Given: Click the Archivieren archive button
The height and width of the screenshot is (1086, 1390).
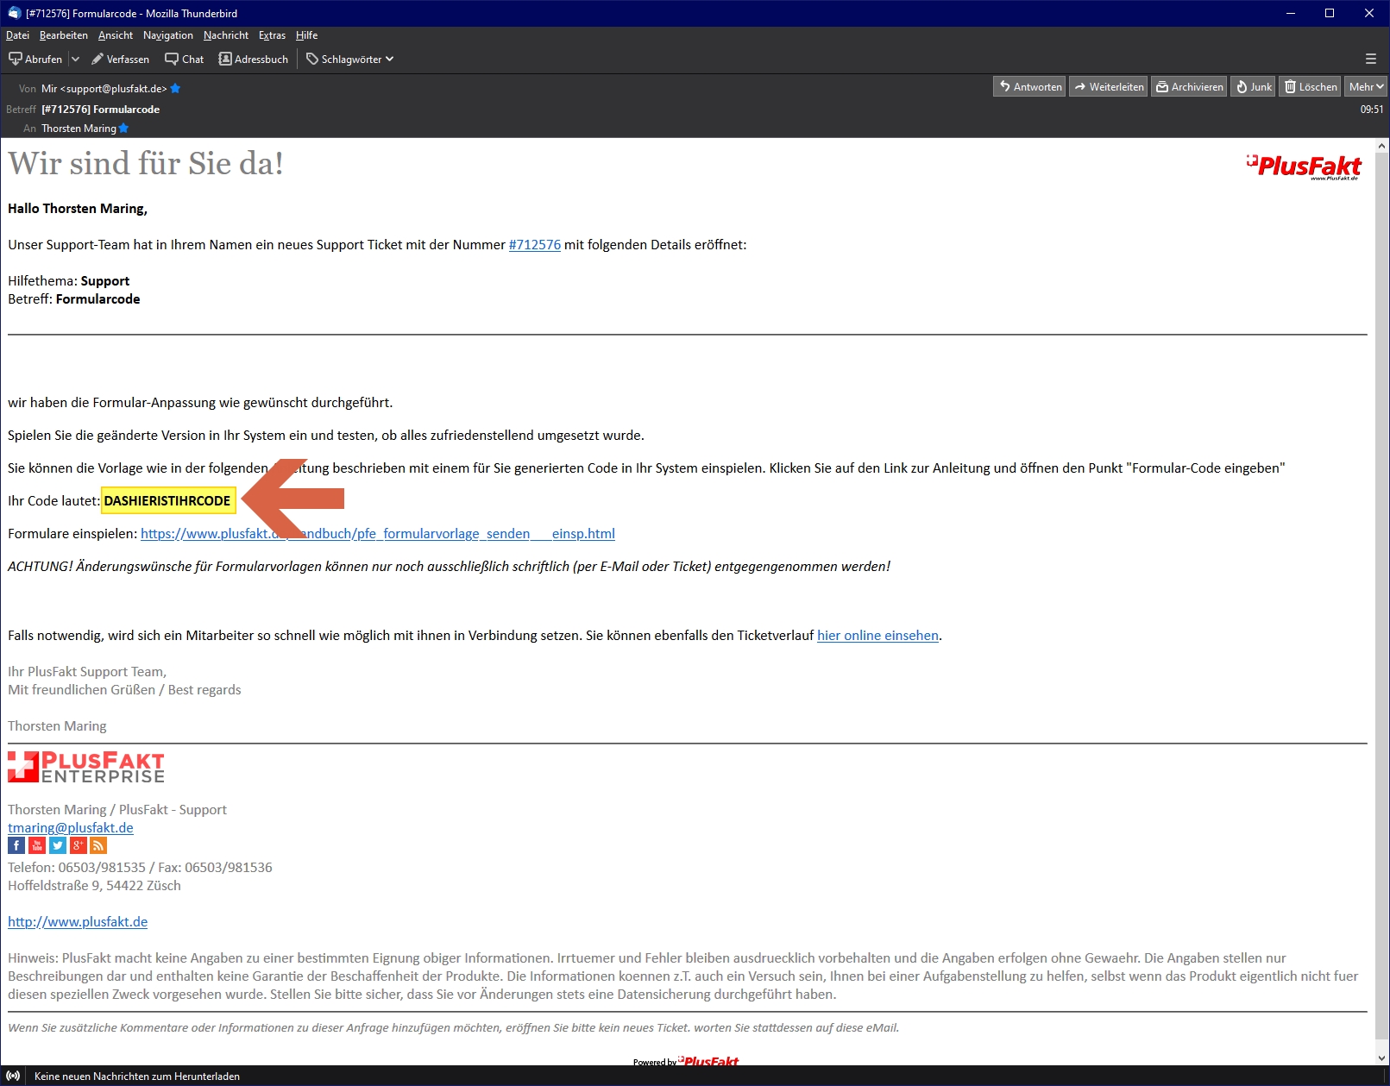Looking at the screenshot, I should pos(1189,86).
